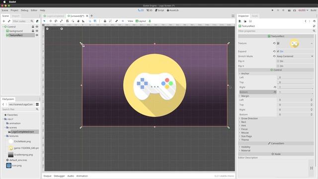Screen dimensions: 318x179
Task: Open the skeleton bone options icon
Action: point(116,21)
